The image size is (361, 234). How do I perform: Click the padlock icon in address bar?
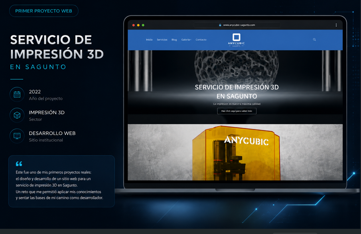coord(220,25)
